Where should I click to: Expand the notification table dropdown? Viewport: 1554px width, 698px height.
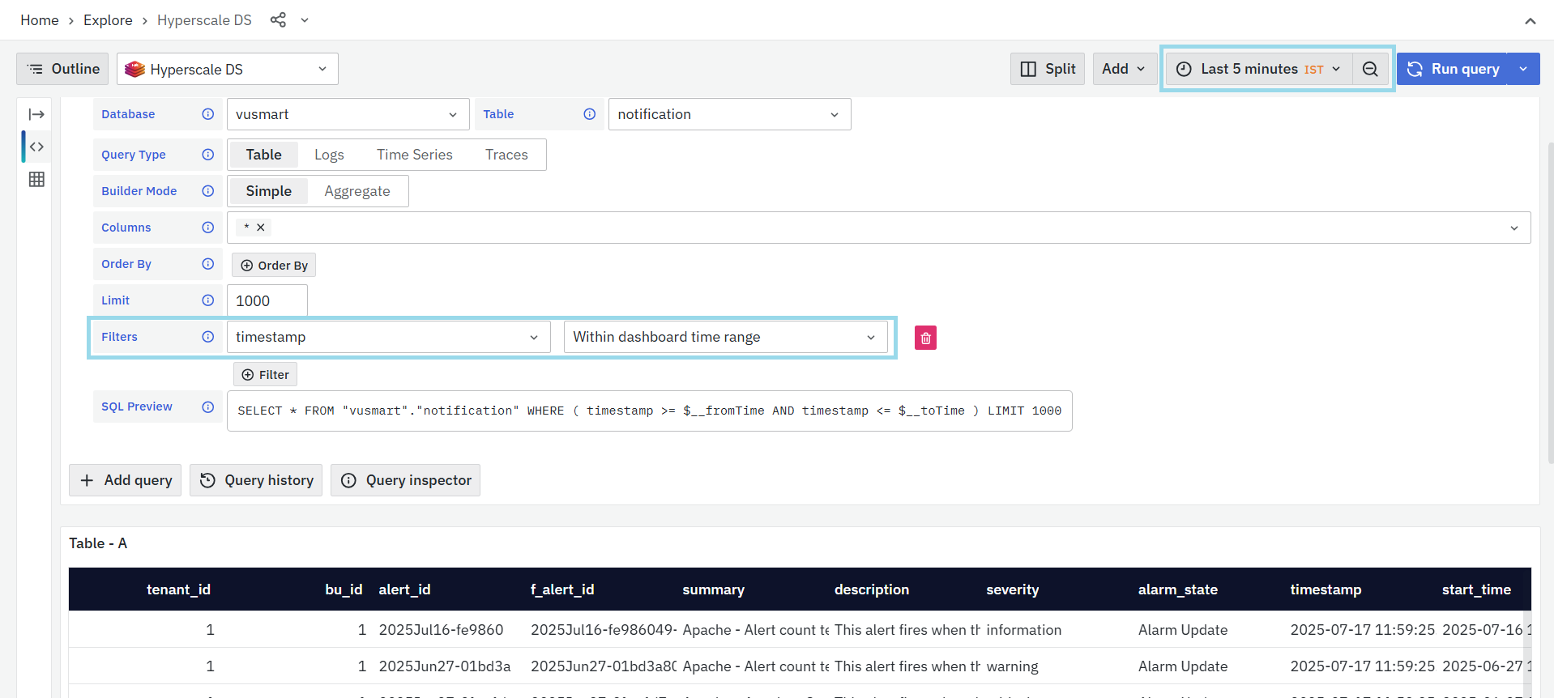click(729, 114)
